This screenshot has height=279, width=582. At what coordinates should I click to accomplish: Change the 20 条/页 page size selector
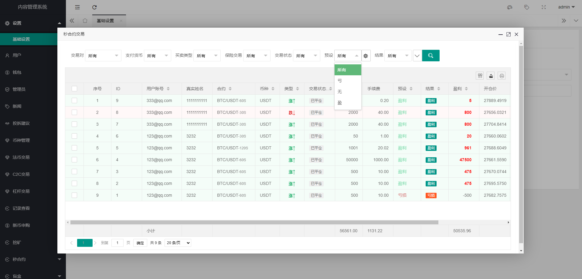click(x=178, y=243)
